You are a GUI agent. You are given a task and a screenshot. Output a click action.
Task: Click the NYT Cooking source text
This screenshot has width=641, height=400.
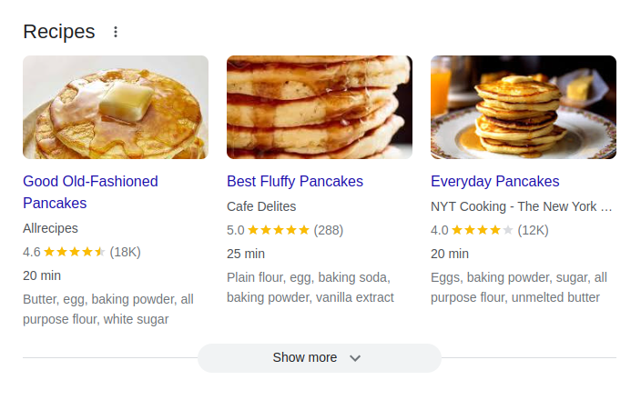(x=521, y=206)
